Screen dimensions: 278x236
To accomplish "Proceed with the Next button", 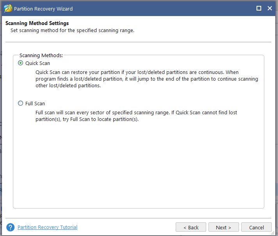I will (x=223, y=227).
